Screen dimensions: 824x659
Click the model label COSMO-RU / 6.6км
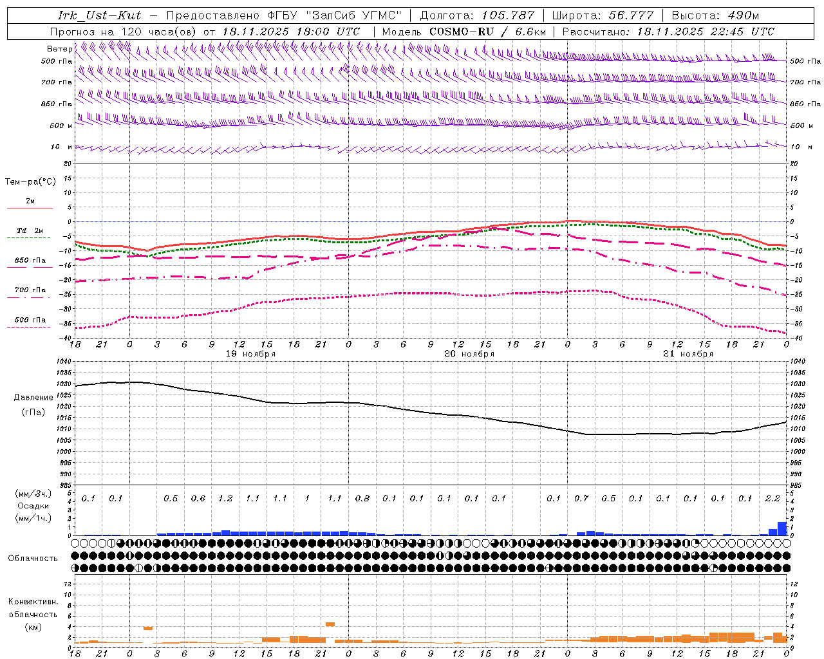click(x=487, y=32)
